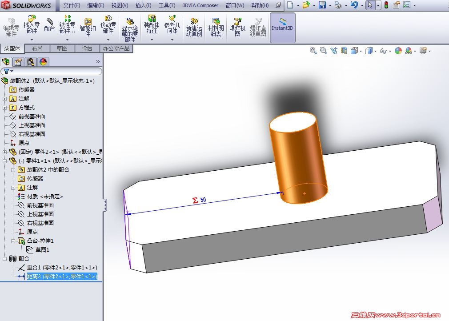This screenshot has width=449, height=321.
Task: Open the dropdown arrow next to Save
Action: 330,5
